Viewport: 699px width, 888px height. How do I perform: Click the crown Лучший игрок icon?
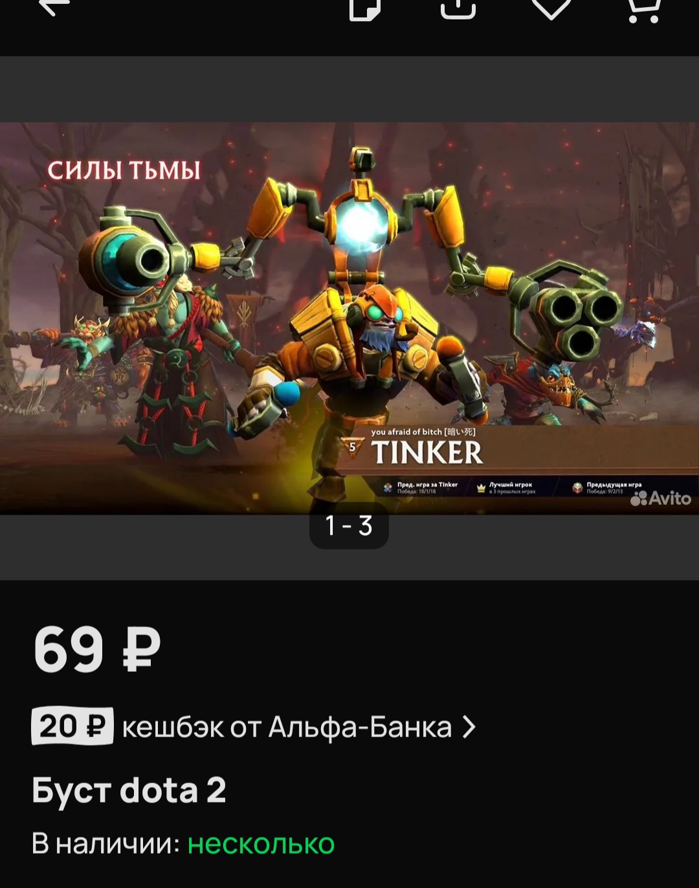click(481, 488)
